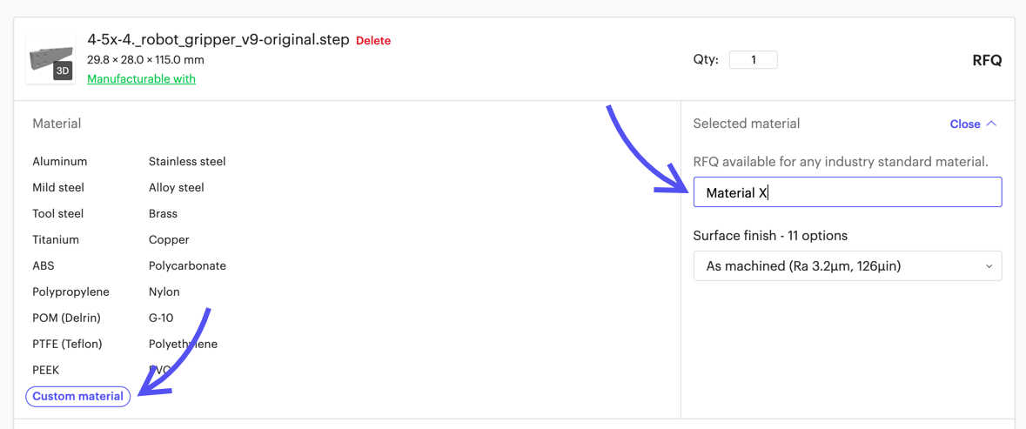Click the 3D badge icon
Screen dimensions: 1026x429
[62, 71]
